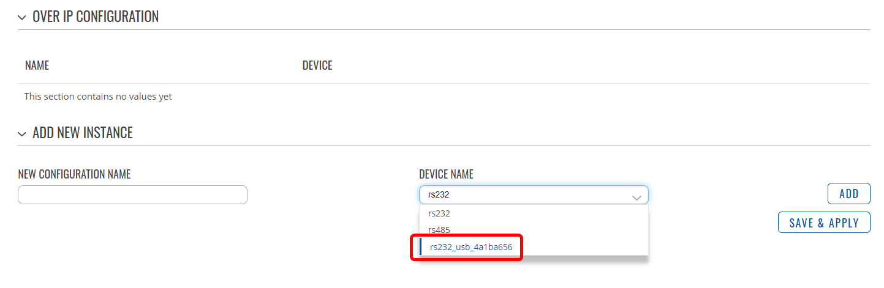Choose rs485 in the device list
The image size is (884, 288).
pos(534,230)
